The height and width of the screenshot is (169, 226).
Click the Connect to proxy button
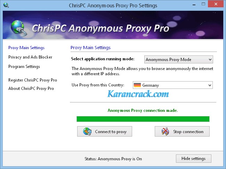point(105,131)
